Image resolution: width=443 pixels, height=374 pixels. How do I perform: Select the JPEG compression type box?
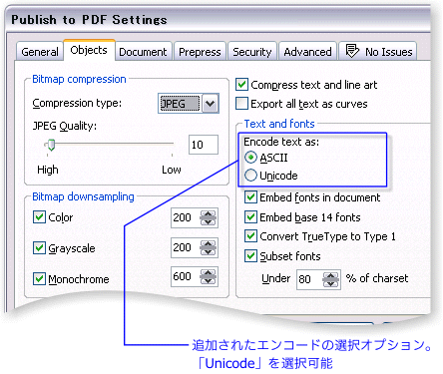click(x=180, y=104)
